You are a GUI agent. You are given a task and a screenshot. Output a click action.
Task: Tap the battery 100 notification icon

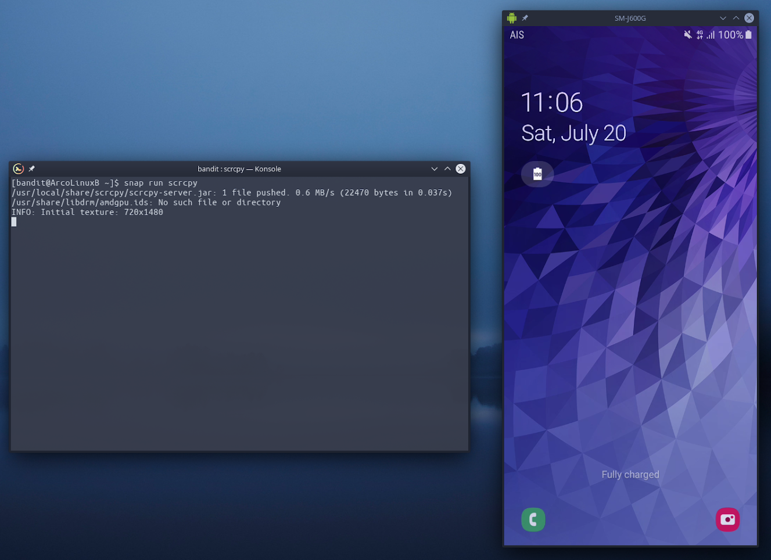pyautogui.click(x=537, y=174)
